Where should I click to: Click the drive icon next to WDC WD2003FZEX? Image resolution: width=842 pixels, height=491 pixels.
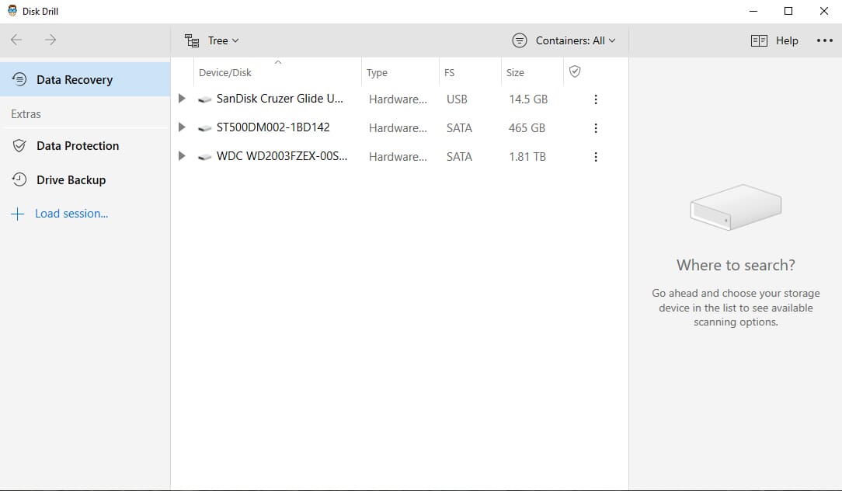point(204,157)
